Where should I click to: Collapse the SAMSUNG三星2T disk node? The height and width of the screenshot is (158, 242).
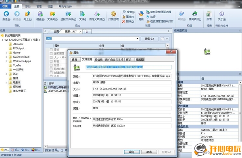pos(2,40)
